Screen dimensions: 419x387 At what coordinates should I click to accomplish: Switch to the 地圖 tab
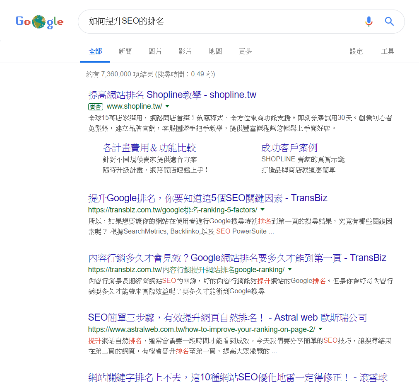[215, 51]
